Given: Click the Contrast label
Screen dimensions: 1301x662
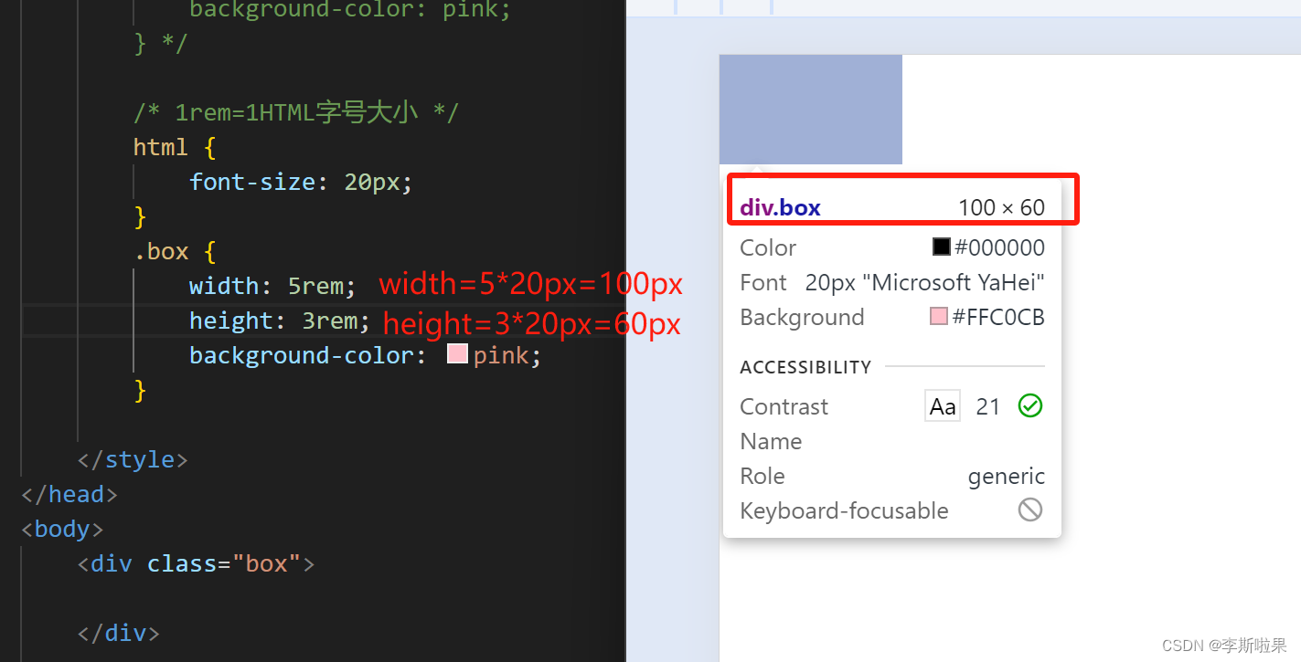Looking at the screenshot, I should (784, 406).
